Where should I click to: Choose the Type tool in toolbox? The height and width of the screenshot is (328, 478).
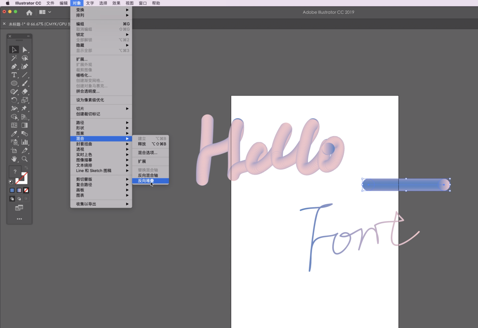pos(14,75)
